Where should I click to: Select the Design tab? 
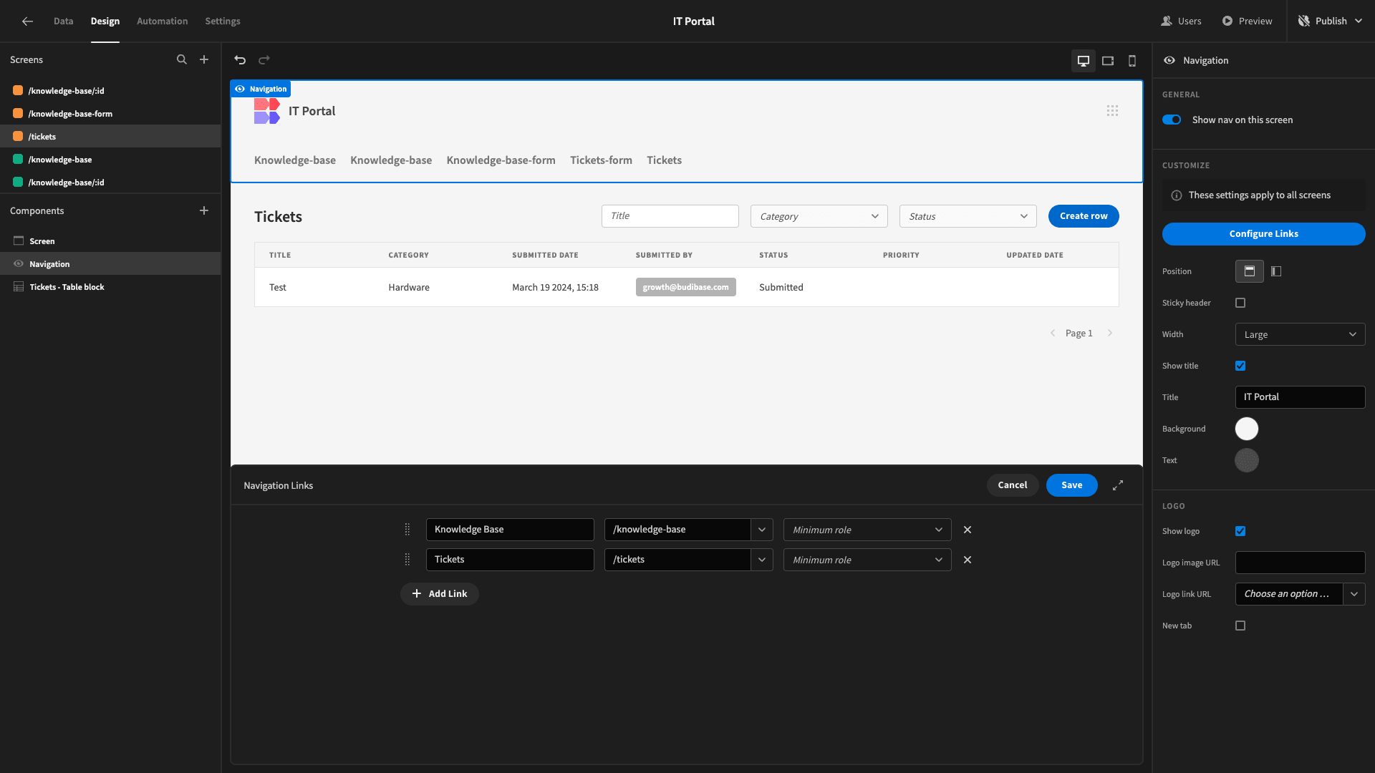[x=105, y=21]
